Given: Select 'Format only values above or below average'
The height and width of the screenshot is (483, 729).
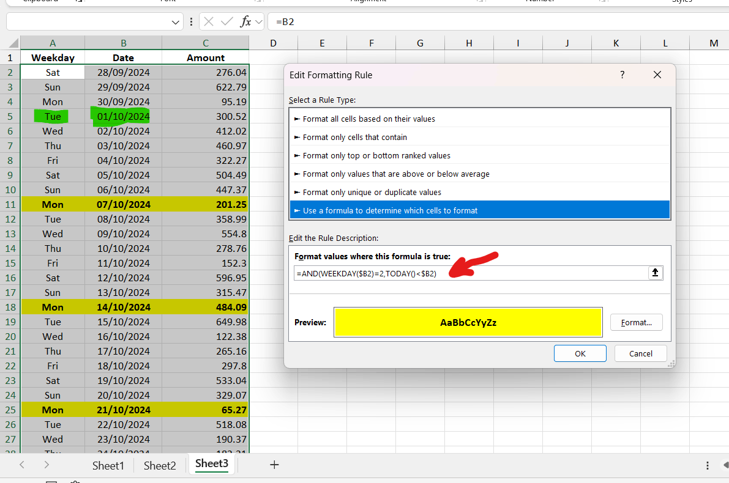Looking at the screenshot, I should tap(479, 174).
